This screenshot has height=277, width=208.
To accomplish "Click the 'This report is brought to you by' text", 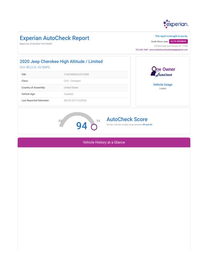I will point(171,36).
